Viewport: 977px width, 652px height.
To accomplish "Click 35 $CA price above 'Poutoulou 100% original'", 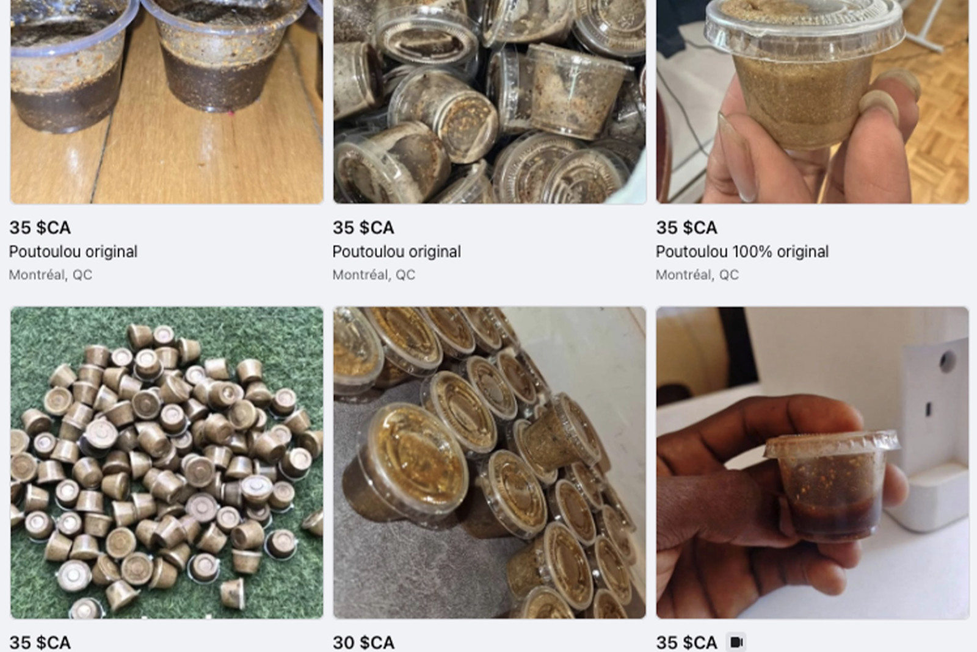I will click(687, 227).
